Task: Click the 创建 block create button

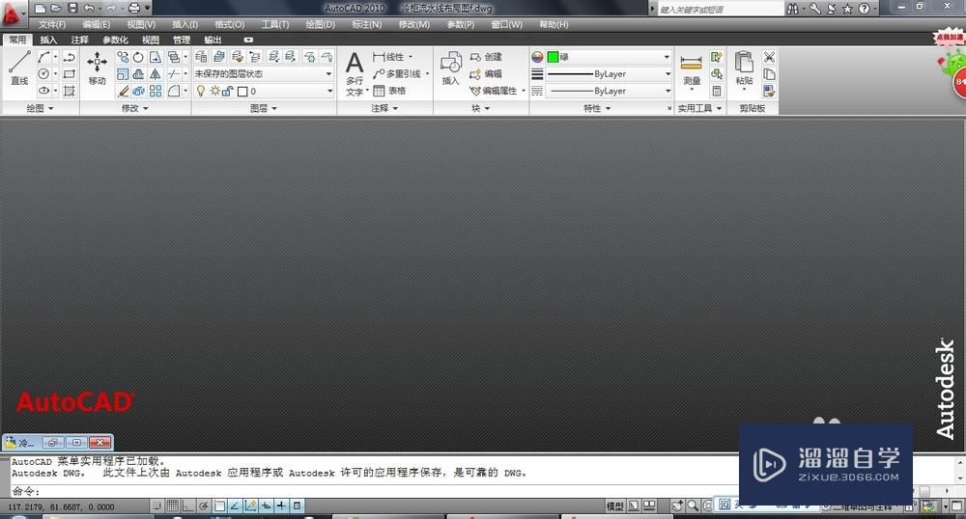Action: (486, 57)
